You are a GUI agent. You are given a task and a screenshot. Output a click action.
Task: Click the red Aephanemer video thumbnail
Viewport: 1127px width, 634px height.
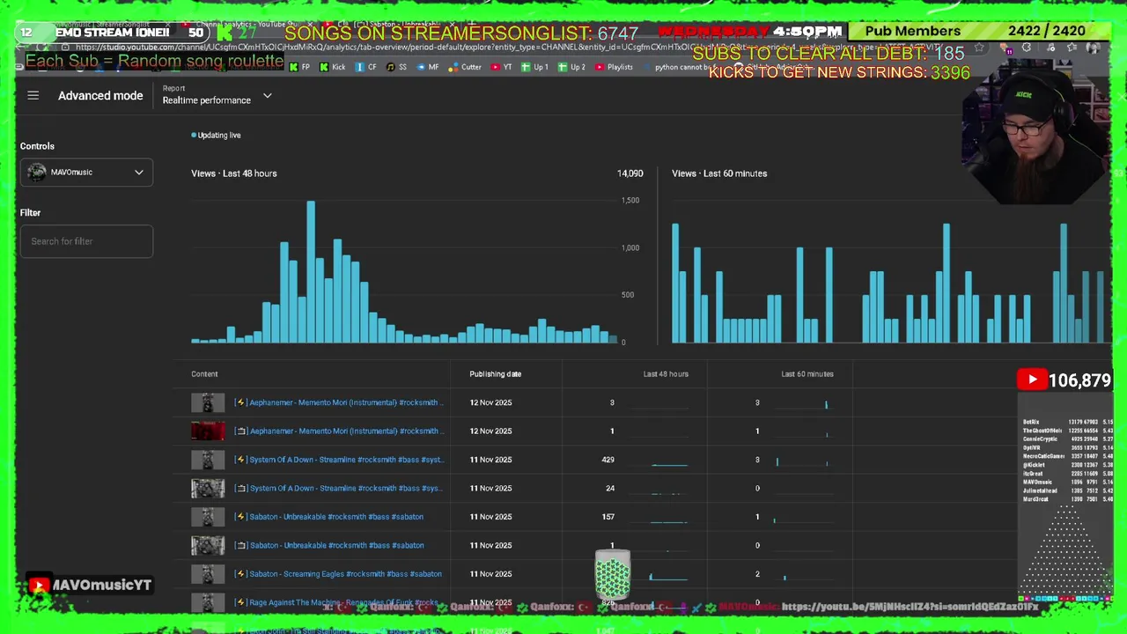click(x=208, y=431)
